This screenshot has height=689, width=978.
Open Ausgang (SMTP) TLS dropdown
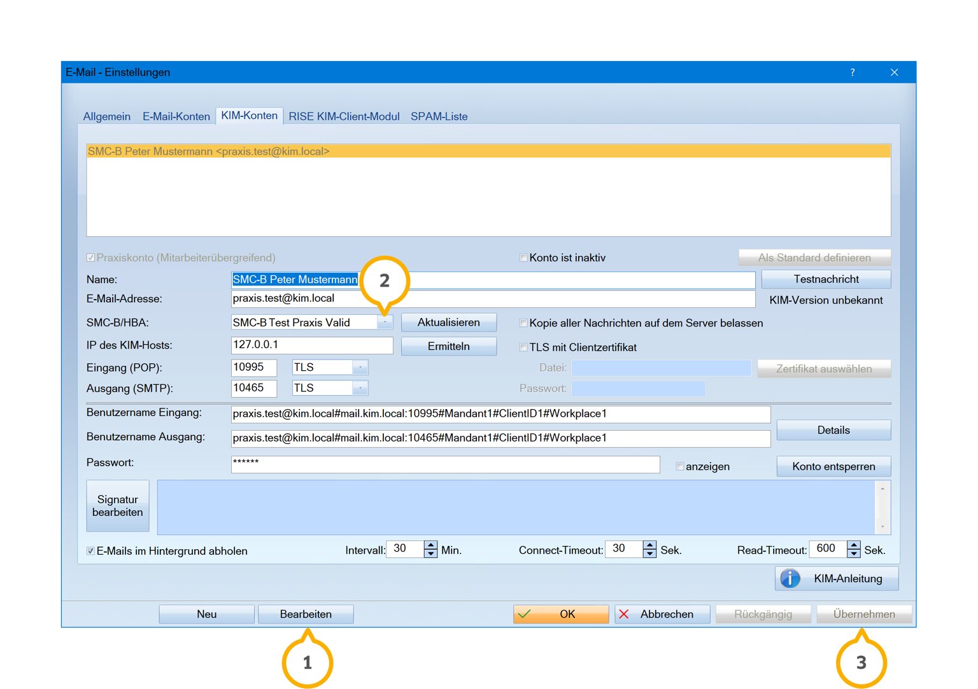tap(360, 388)
